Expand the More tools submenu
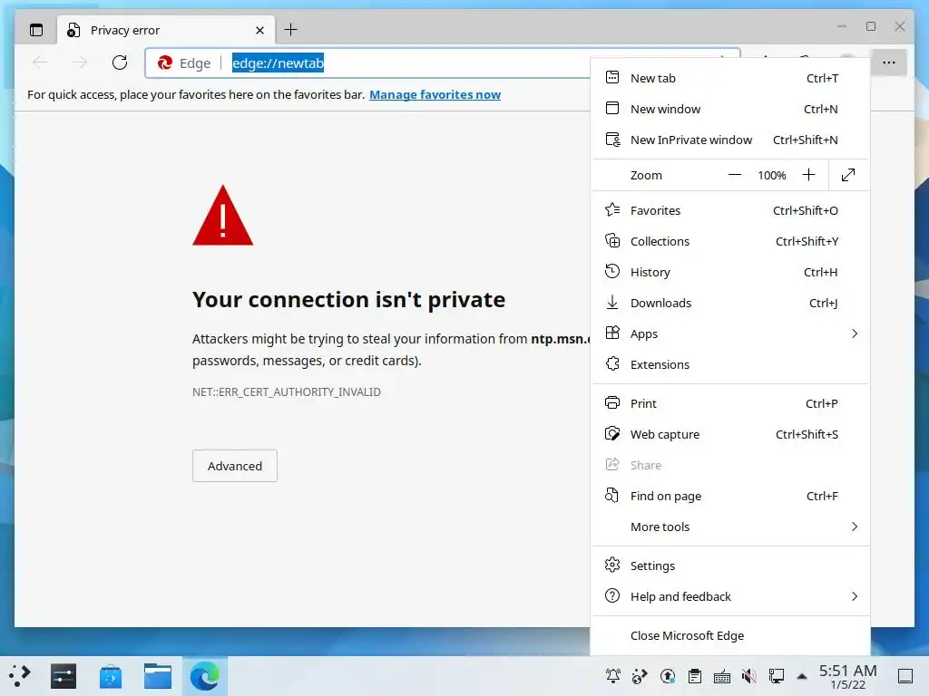The width and height of the screenshot is (929, 696). click(730, 527)
